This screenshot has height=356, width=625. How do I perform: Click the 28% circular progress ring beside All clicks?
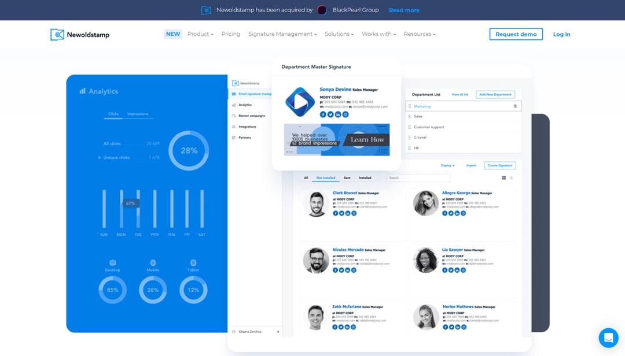[189, 150]
